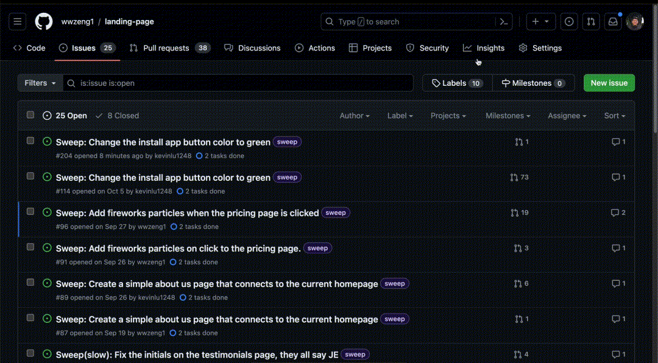Click the wwzeng1 author link on issue #91
This screenshot has height=363, width=658.
tap(150, 262)
